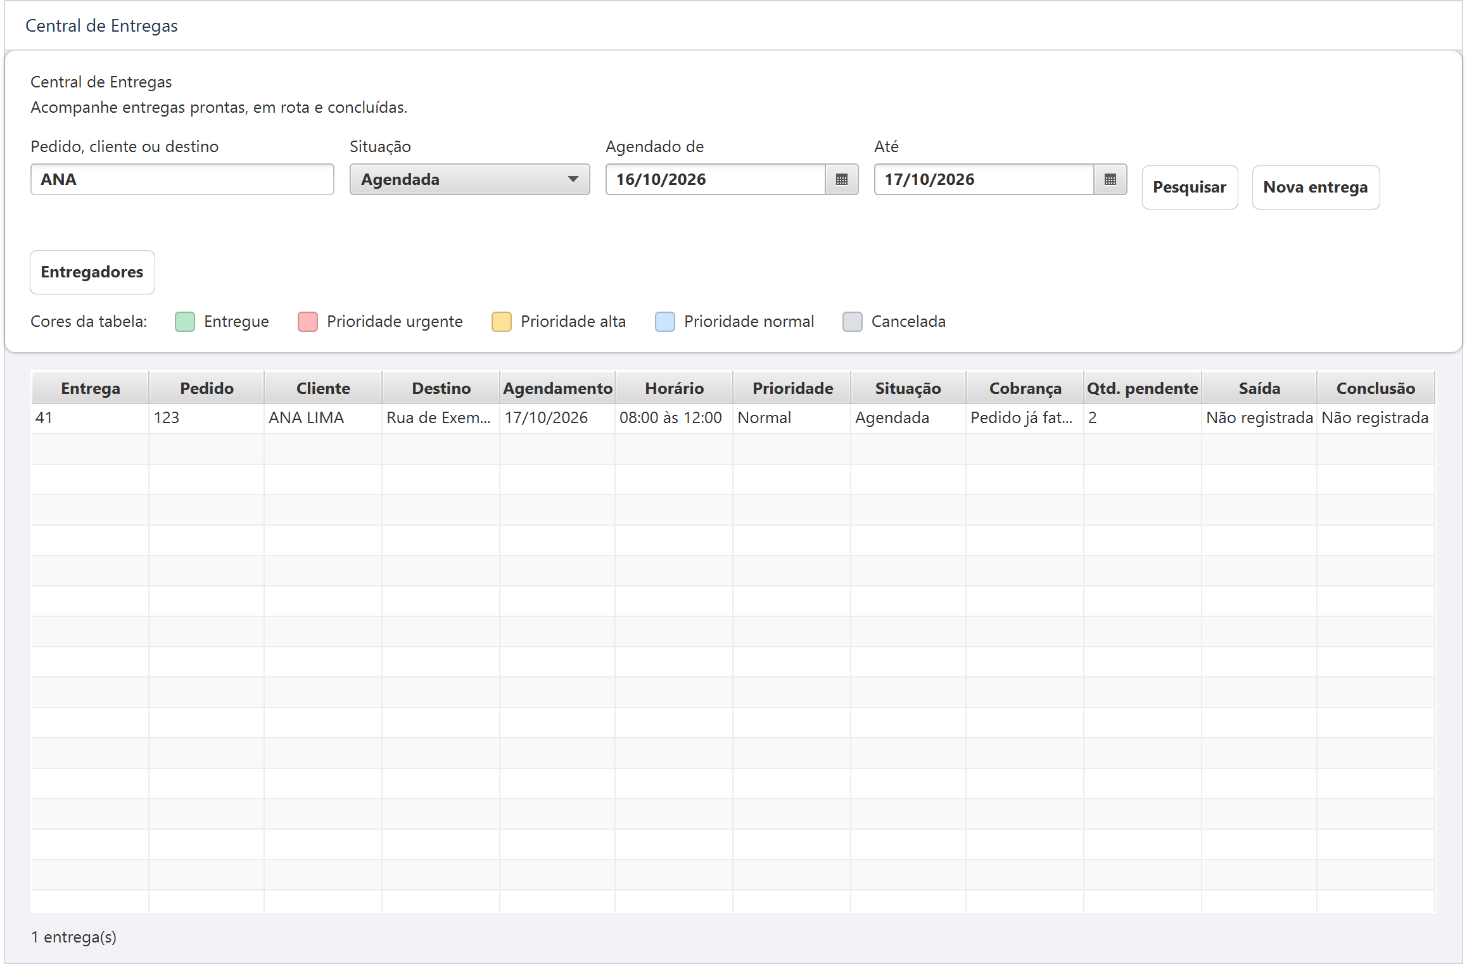Sort by the Destino column header
Screen dimensions: 1467x964
pyautogui.click(x=441, y=388)
